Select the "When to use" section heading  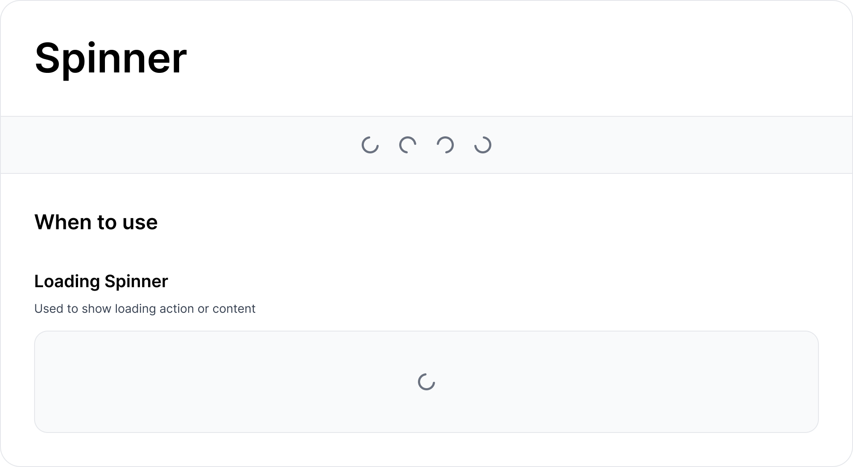96,222
